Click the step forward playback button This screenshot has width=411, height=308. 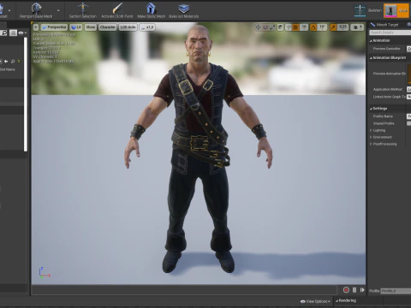pos(362,290)
